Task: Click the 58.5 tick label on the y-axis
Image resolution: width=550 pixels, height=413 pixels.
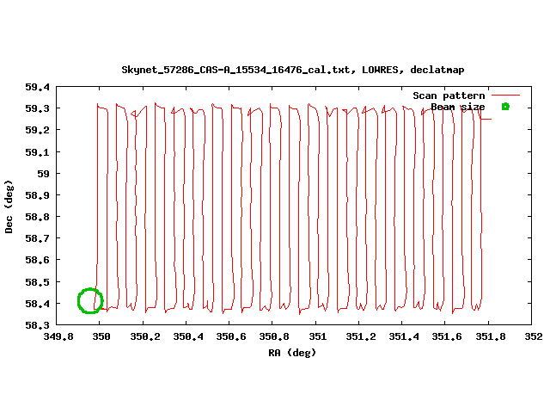Action: 35,282
